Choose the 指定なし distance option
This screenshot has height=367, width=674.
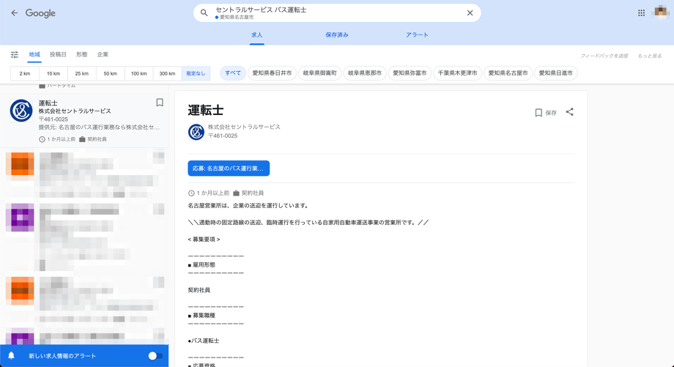point(196,73)
